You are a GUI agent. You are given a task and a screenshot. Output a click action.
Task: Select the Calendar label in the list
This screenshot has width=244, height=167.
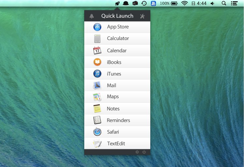[117, 51]
